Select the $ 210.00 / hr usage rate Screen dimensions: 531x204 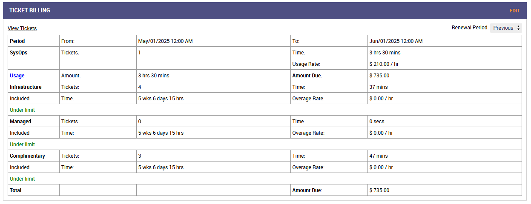point(384,64)
